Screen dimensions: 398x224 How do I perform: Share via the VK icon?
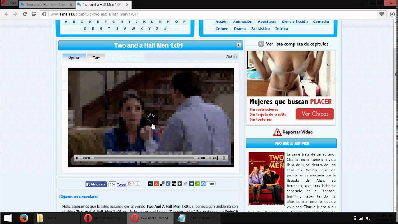[191, 184]
